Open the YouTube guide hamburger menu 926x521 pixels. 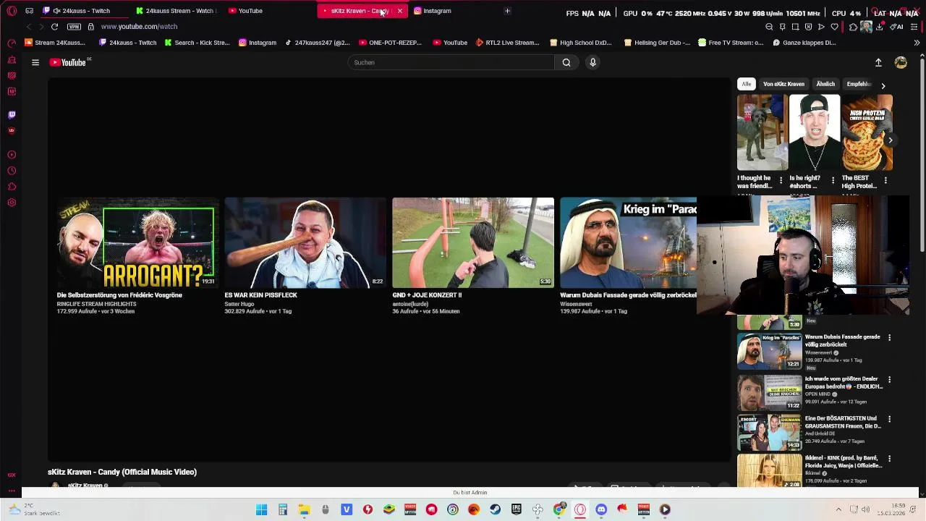[x=35, y=62]
